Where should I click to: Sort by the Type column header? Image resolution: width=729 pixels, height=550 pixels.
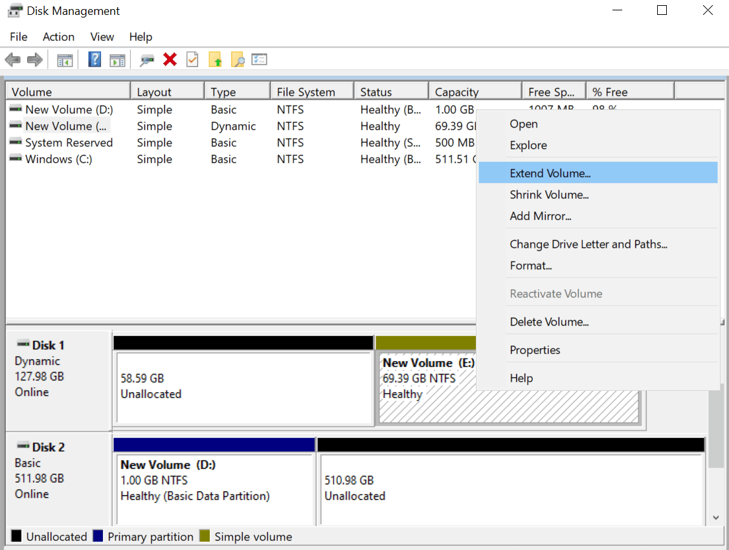pos(238,91)
